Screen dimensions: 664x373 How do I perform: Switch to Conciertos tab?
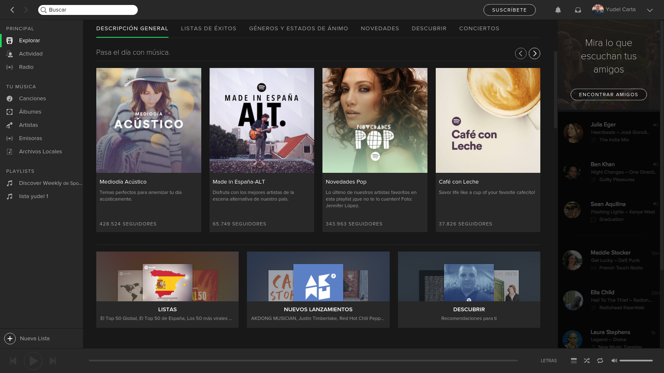pos(479,29)
